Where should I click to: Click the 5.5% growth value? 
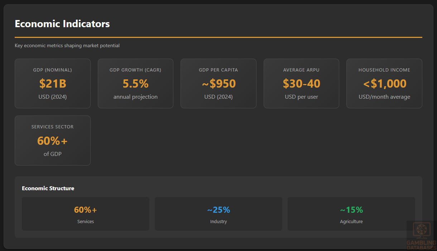135,84
